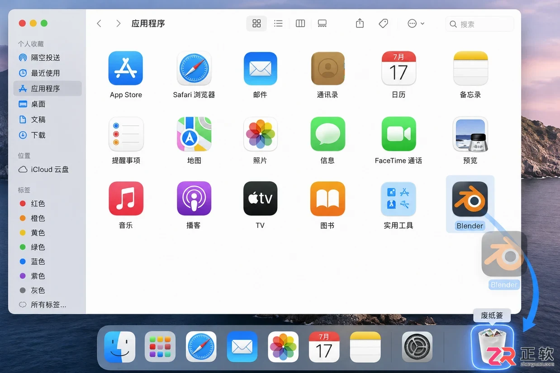This screenshot has height=373, width=560.
Task: Select 文稿 in the sidebar
Action: (47, 119)
